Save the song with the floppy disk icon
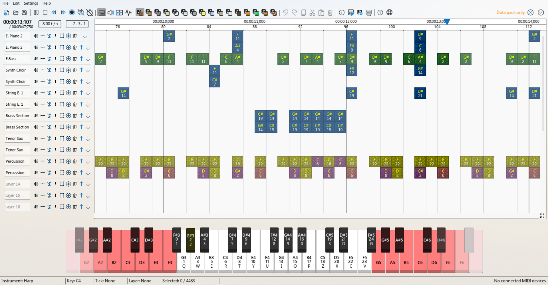 (24, 13)
